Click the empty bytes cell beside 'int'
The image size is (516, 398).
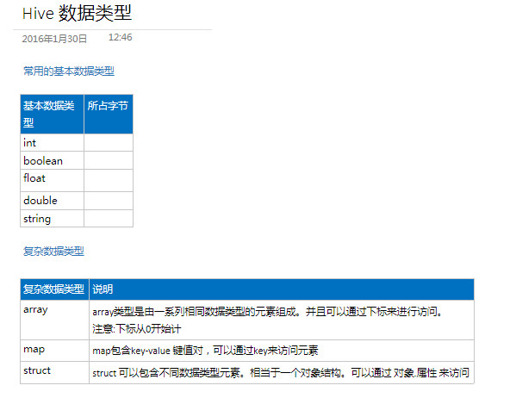pos(109,142)
